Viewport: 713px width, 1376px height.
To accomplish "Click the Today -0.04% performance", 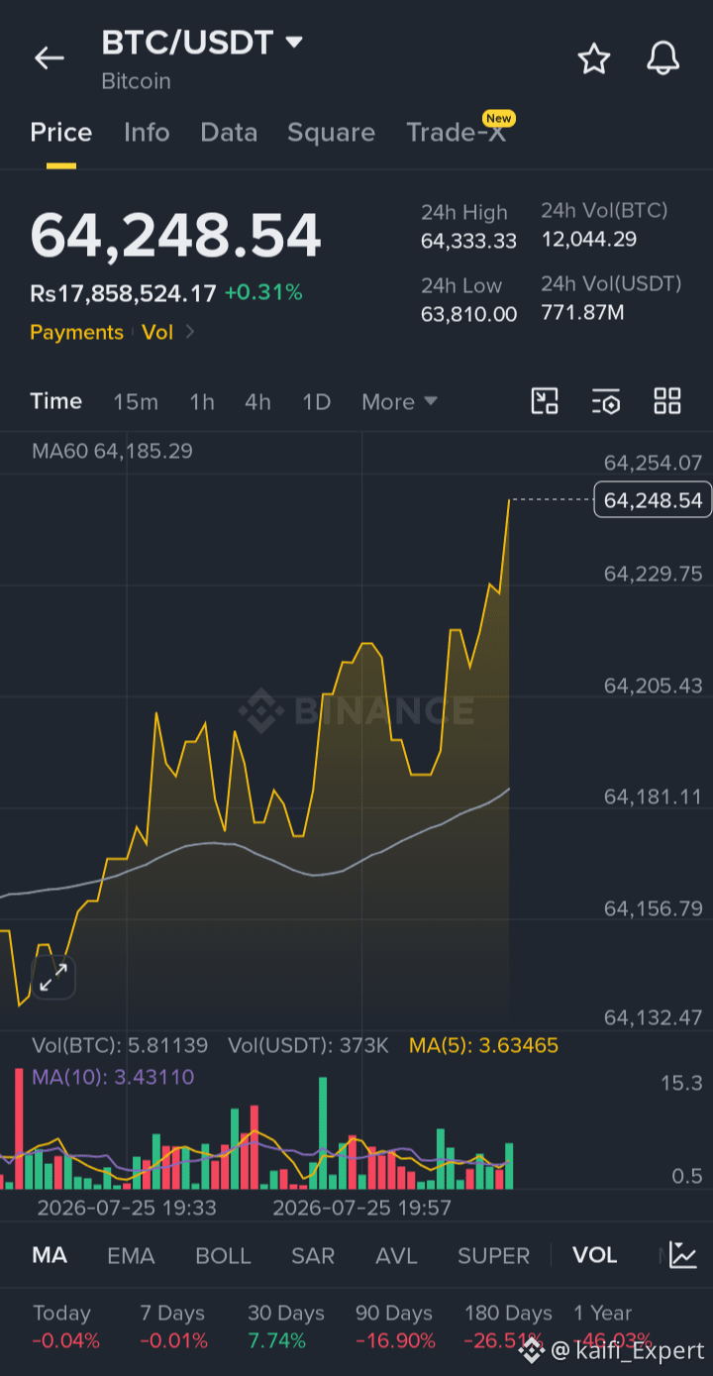I will coord(65,1327).
